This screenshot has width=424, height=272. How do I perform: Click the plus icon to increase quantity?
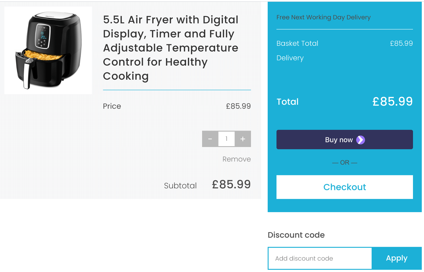coord(243,139)
